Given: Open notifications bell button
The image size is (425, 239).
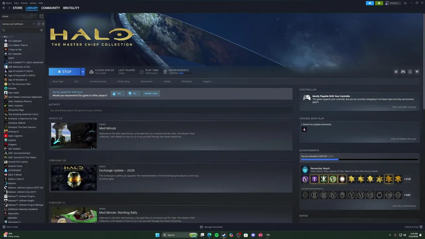Looking at the screenshot, I should pyautogui.click(x=379, y=3).
